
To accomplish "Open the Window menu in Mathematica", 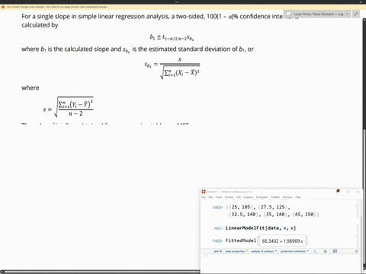I will [x=287, y=197].
